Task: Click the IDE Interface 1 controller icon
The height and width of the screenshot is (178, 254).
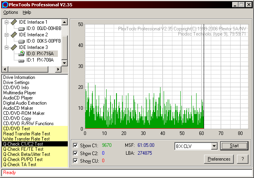Action: (x=14, y=22)
